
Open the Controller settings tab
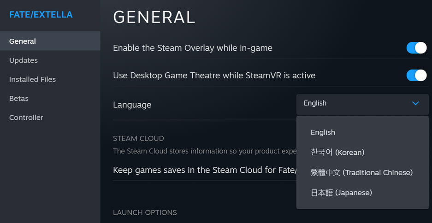point(26,117)
